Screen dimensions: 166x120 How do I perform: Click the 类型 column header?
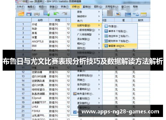(57, 20)
